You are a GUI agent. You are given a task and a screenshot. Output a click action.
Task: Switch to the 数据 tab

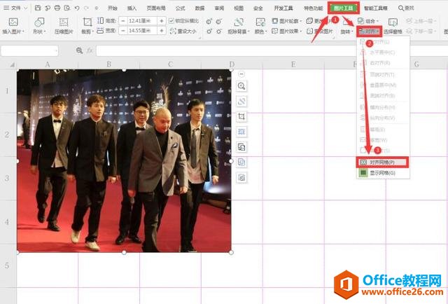click(199, 8)
